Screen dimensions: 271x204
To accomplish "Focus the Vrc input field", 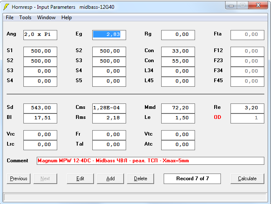I will (x=40, y=135).
